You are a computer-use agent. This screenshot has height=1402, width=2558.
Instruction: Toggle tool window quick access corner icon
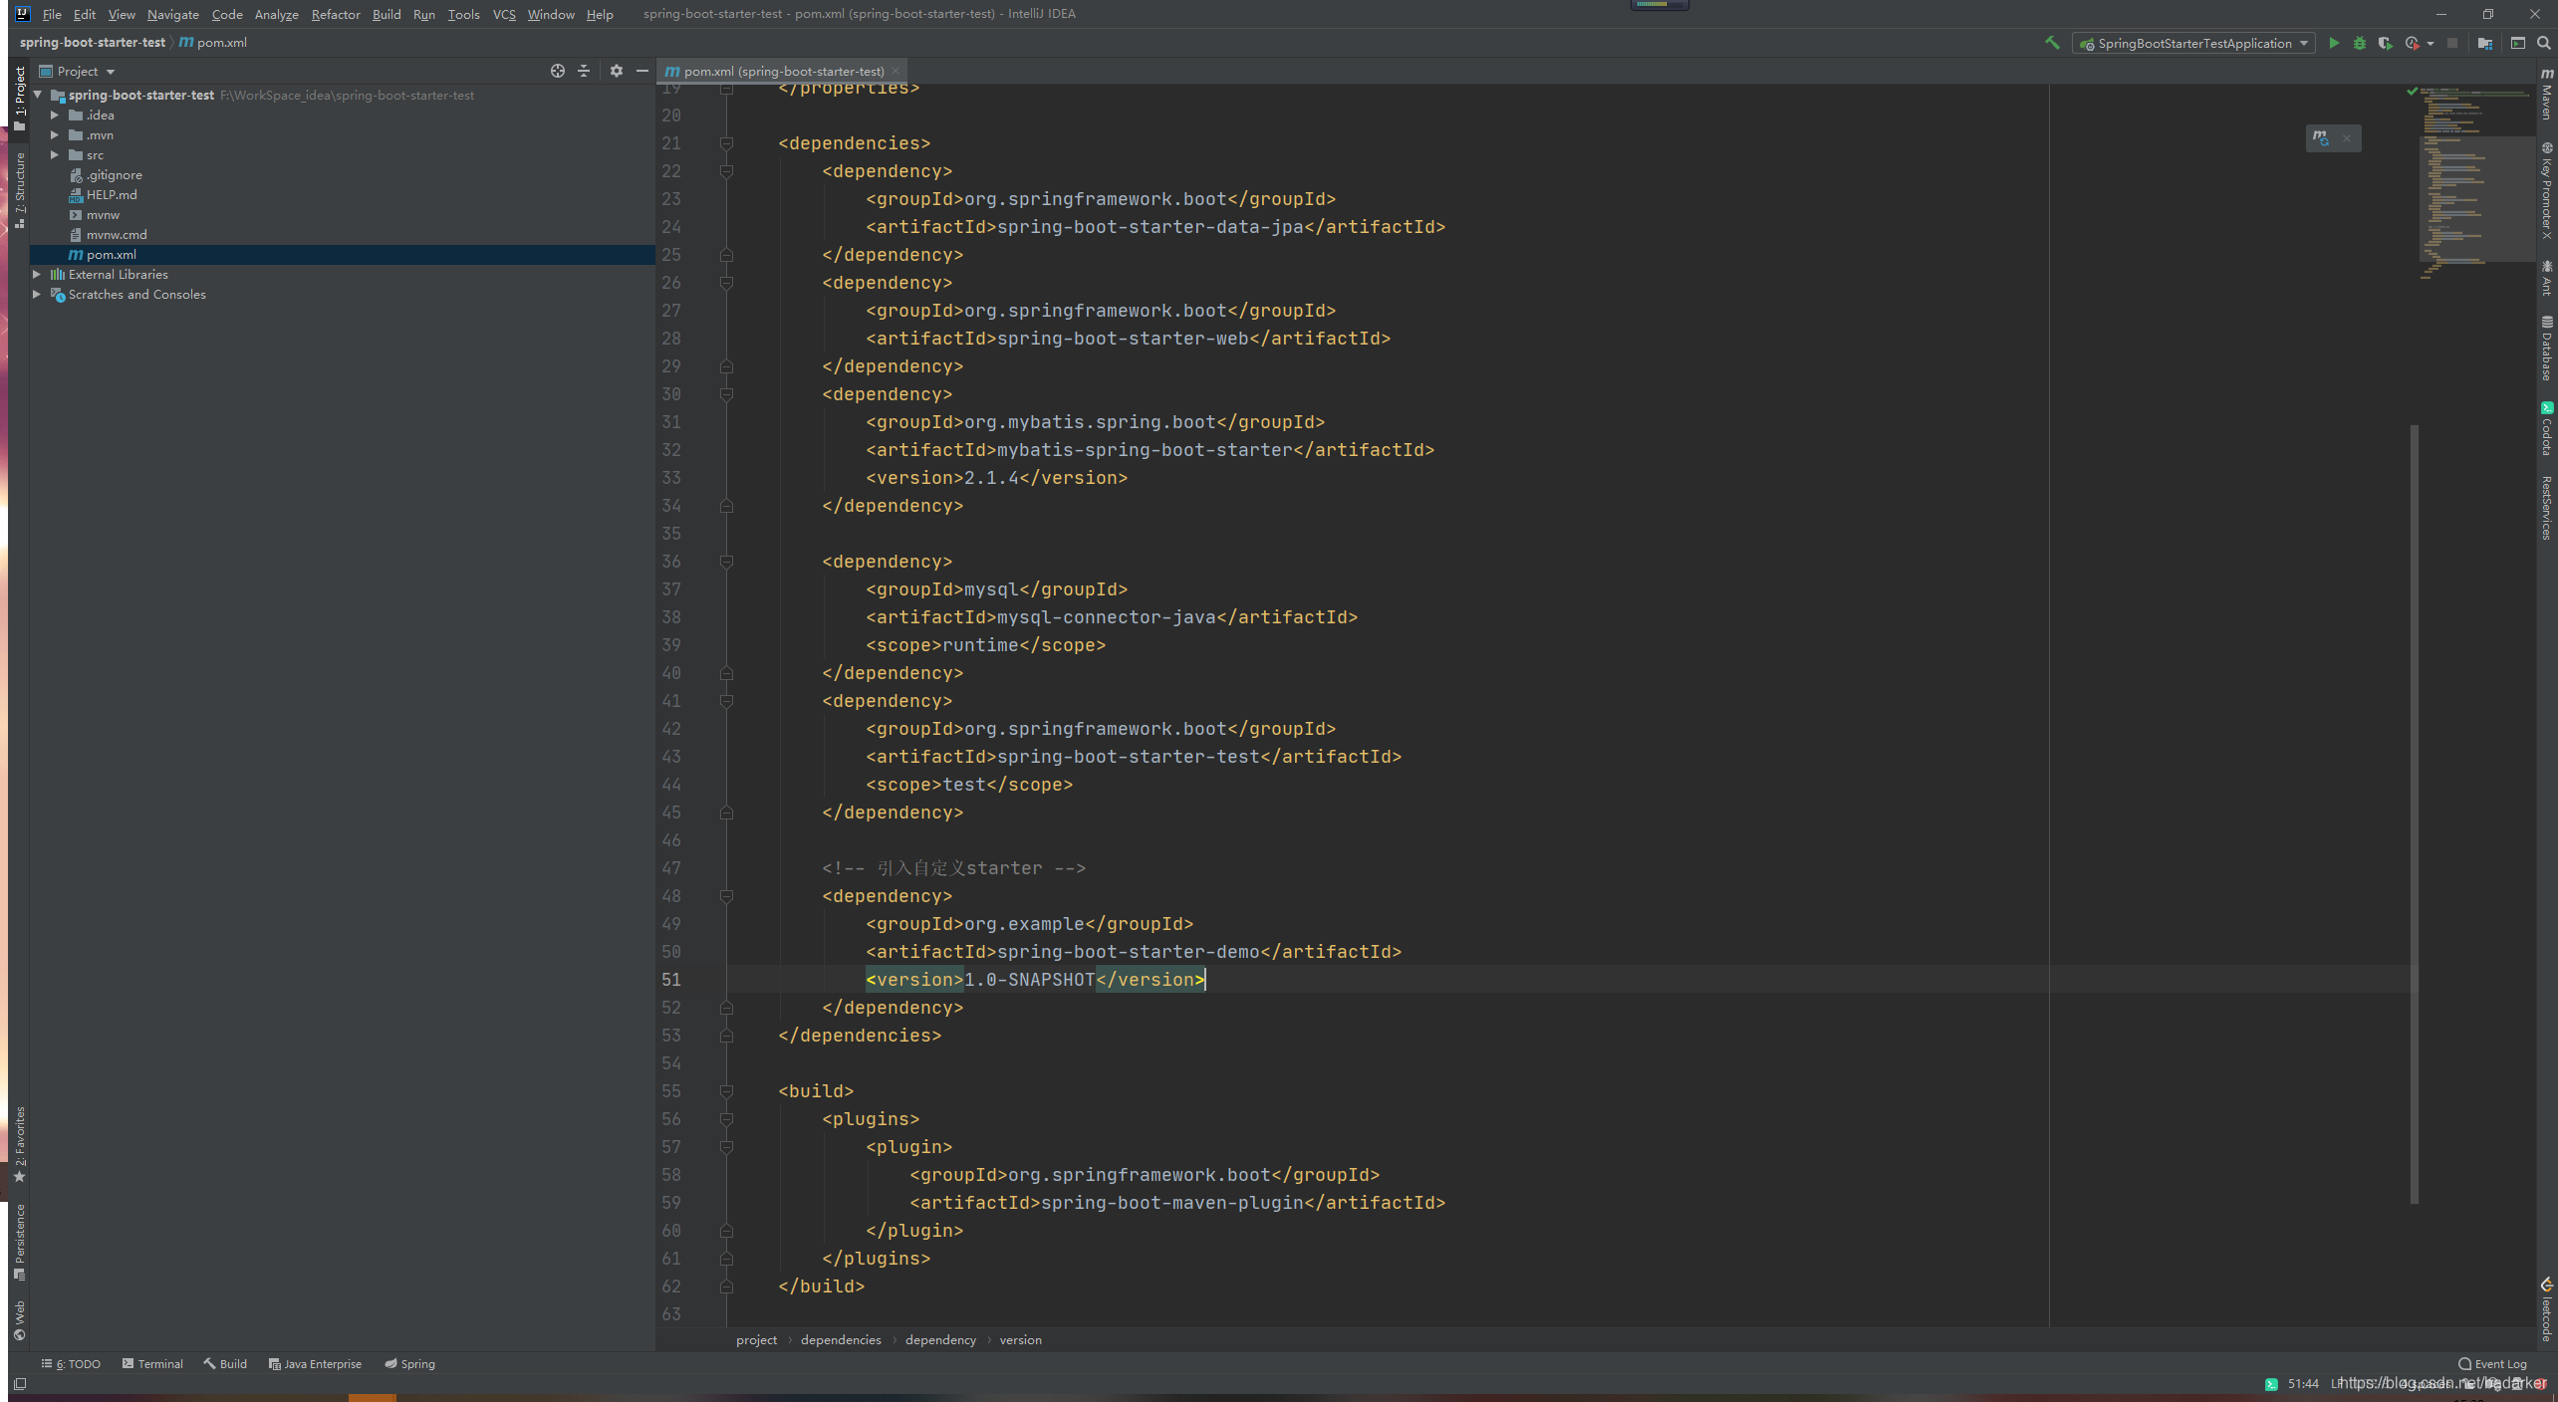[x=20, y=1384]
